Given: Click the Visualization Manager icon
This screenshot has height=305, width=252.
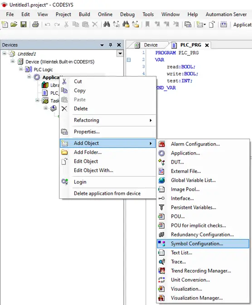Looking at the screenshot, I should [161, 298].
